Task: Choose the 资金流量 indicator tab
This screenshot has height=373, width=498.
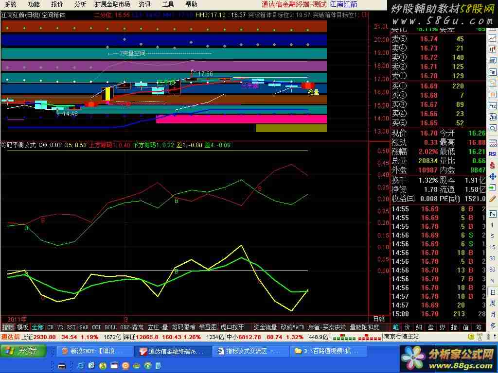Action: 265,327
